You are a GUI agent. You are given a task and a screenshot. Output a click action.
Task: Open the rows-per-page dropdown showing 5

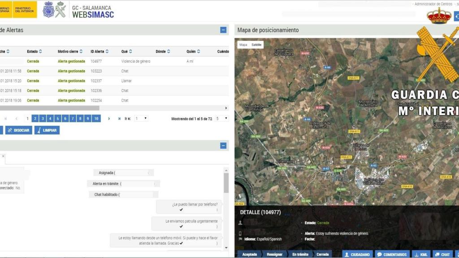pos(221,119)
